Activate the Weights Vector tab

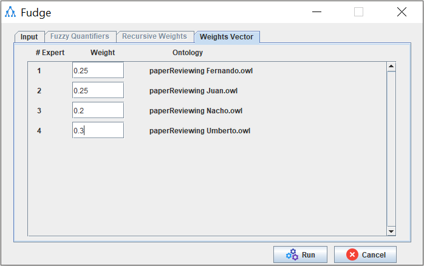(x=227, y=37)
